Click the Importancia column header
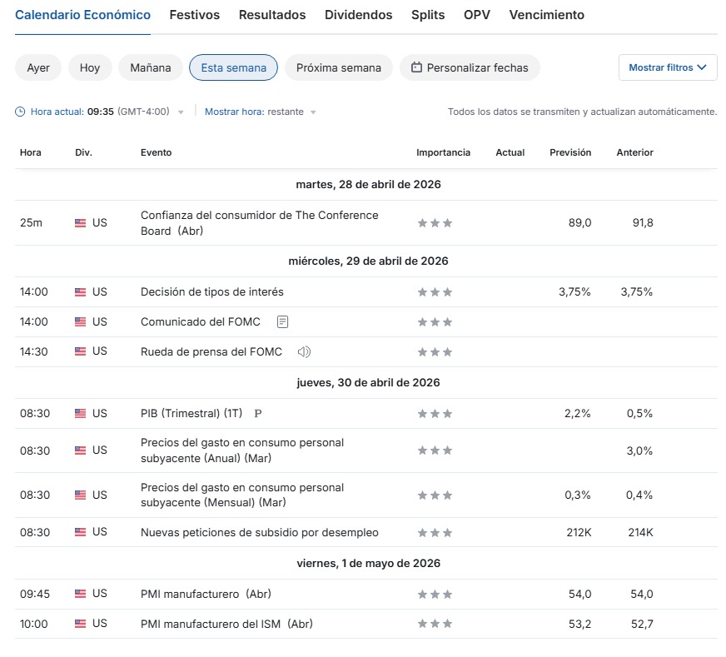The height and width of the screenshot is (657, 726). pos(443,152)
